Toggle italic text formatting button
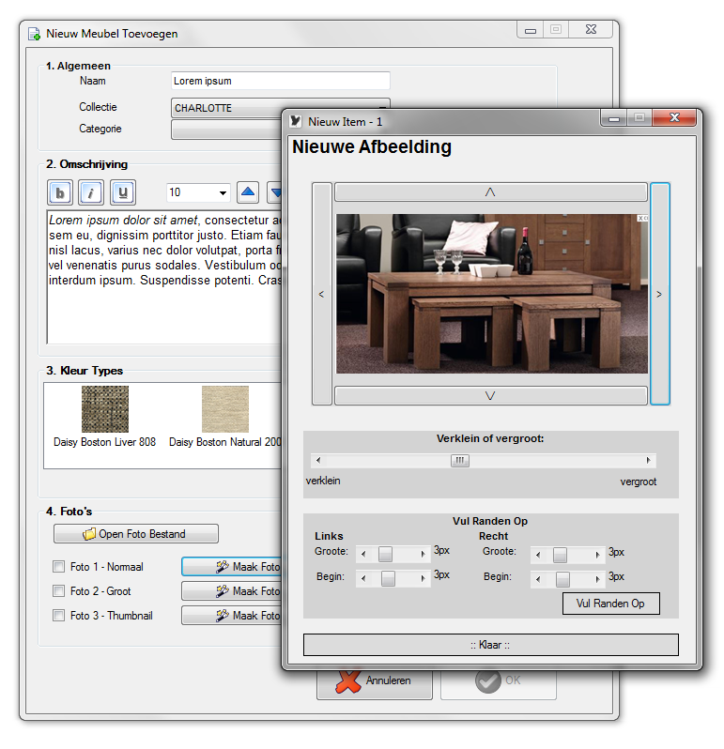 coord(91,192)
